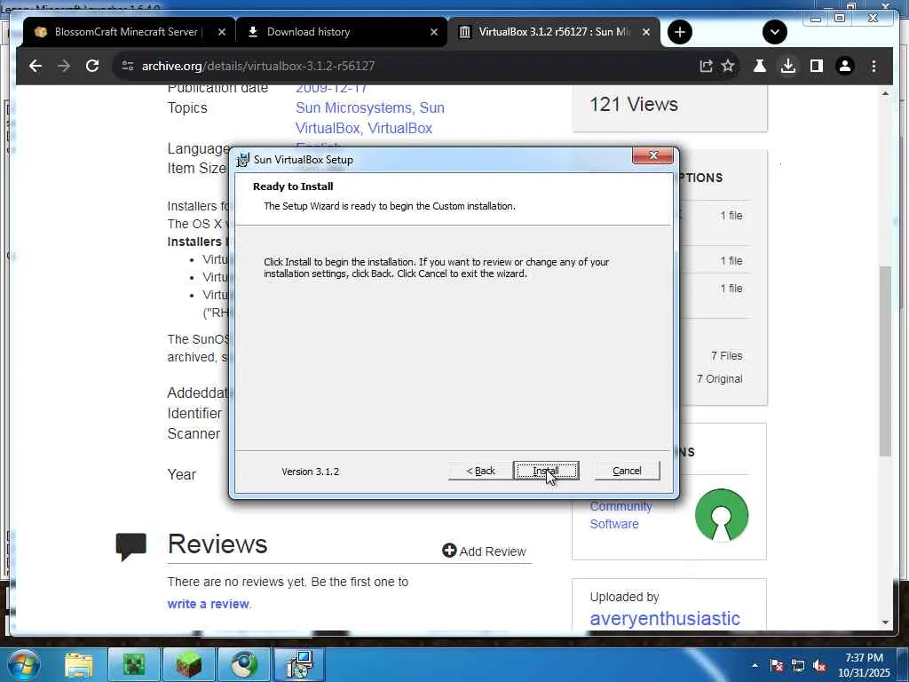Image resolution: width=909 pixels, height=682 pixels.
Task: Click the browser forward arrow
Action: click(x=64, y=66)
